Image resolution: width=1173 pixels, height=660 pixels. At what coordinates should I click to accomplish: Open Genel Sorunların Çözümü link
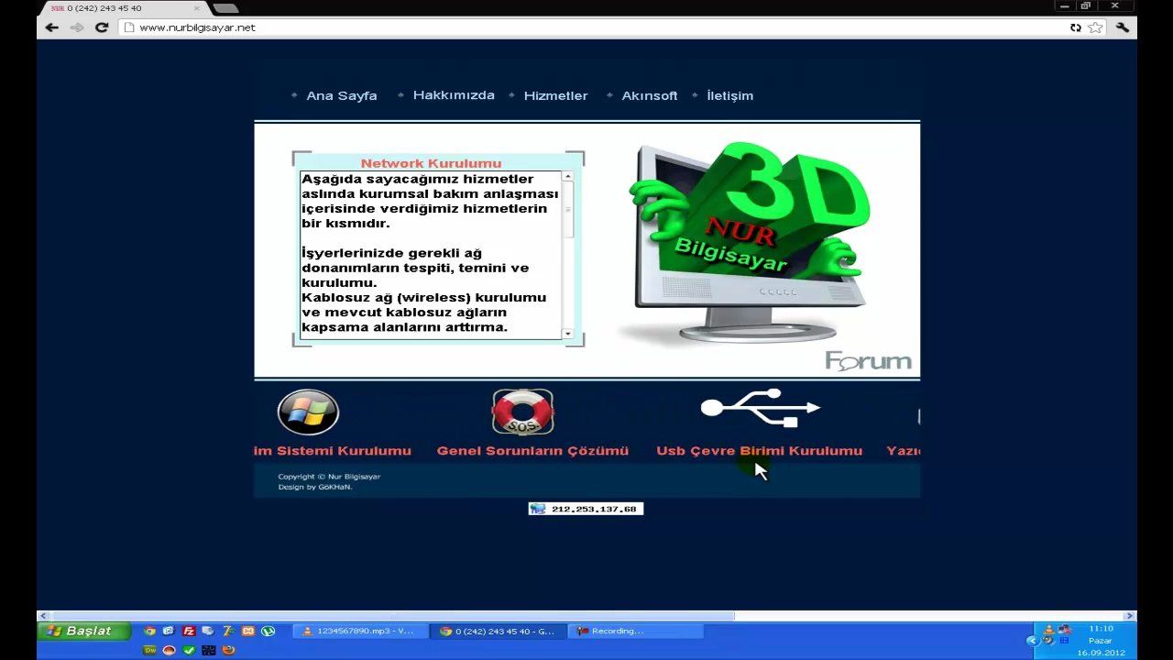(x=532, y=451)
